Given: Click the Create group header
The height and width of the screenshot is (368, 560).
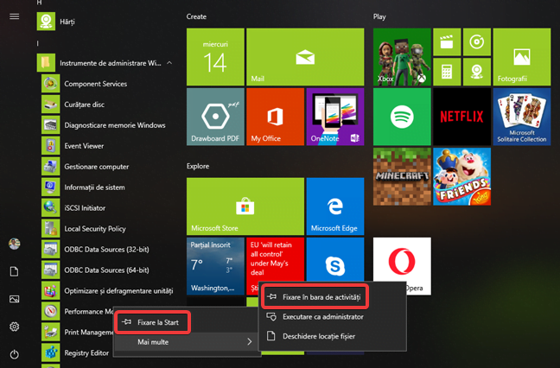Looking at the screenshot, I should (196, 16).
